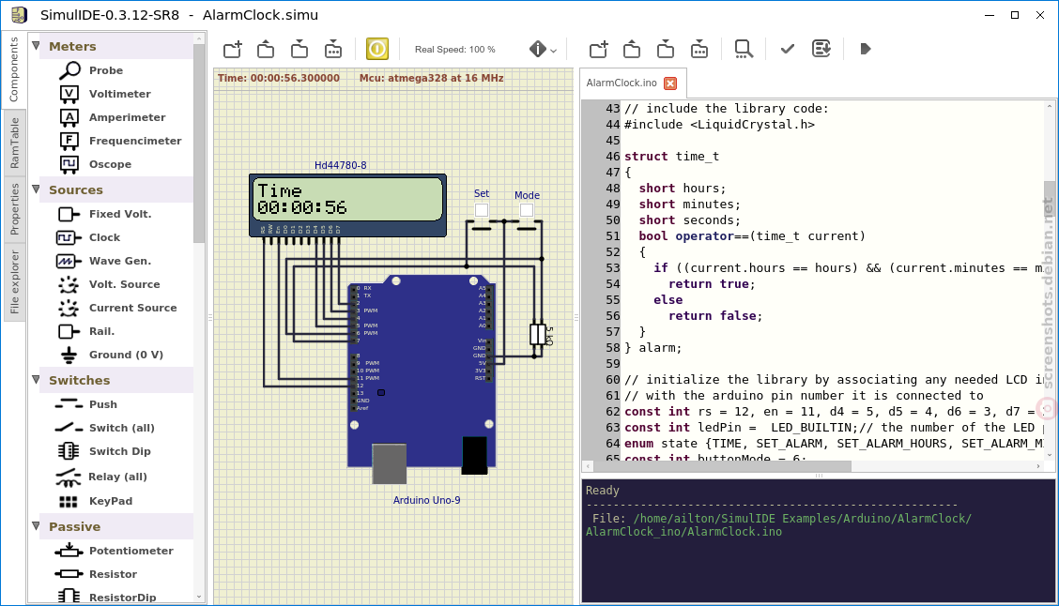Click the code editor horizontal scrollbar
Image resolution: width=1059 pixels, height=606 pixels.
[x=723, y=466]
